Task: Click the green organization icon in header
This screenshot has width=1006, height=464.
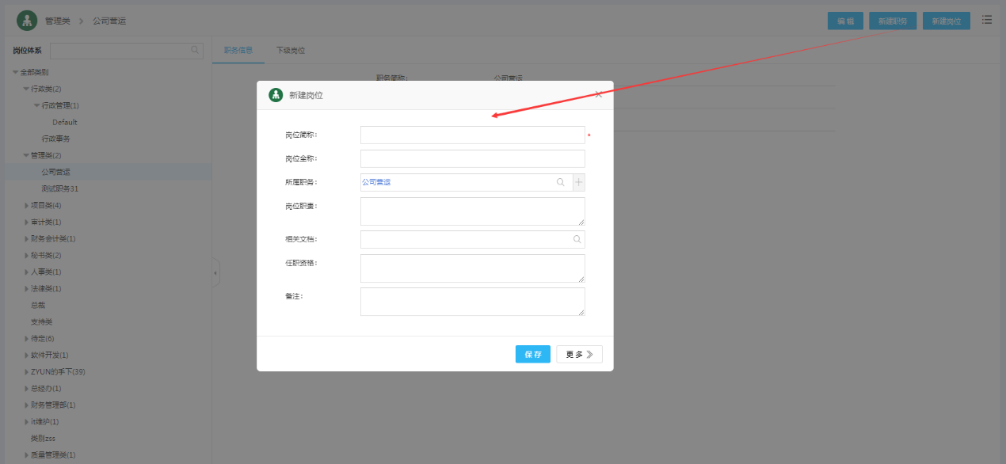Action: point(27,21)
